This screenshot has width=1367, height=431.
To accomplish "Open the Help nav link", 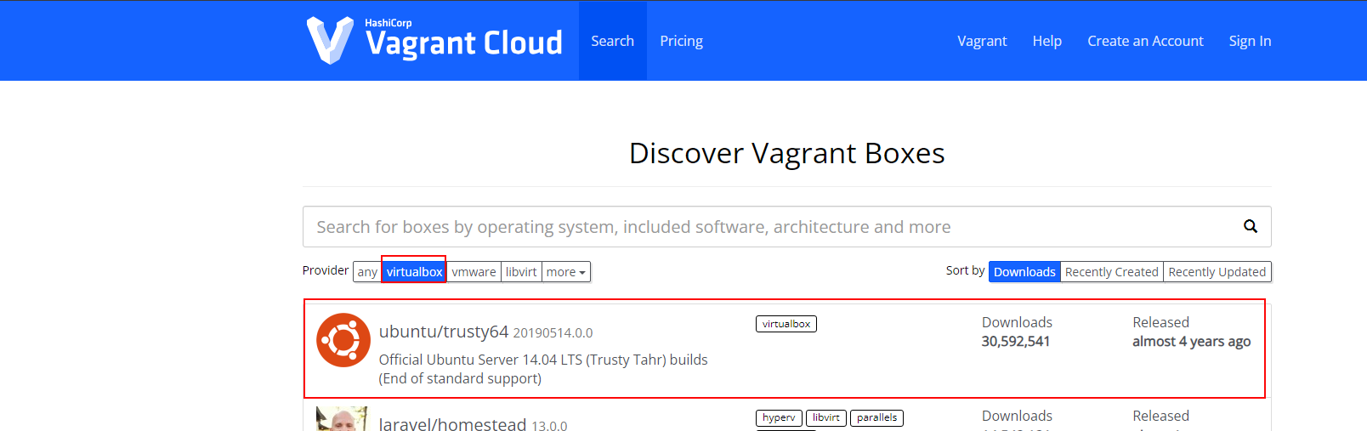I will point(1047,41).
